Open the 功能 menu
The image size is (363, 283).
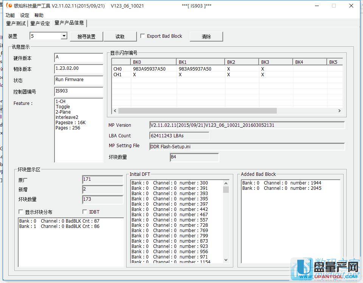(10, 15)
